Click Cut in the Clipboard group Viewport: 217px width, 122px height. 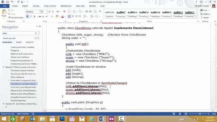pyautogui.click(x=11, y=10)
